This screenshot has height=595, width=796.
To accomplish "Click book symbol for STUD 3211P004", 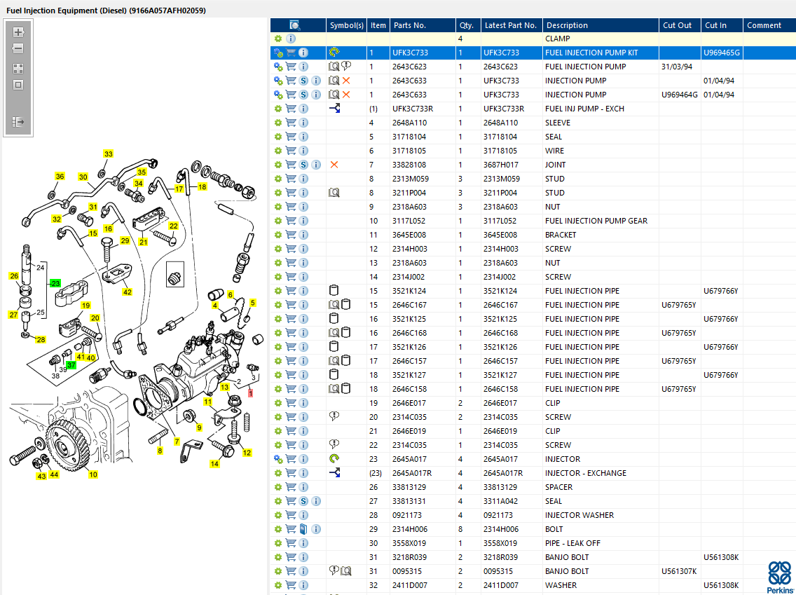I will pos(334,193).
